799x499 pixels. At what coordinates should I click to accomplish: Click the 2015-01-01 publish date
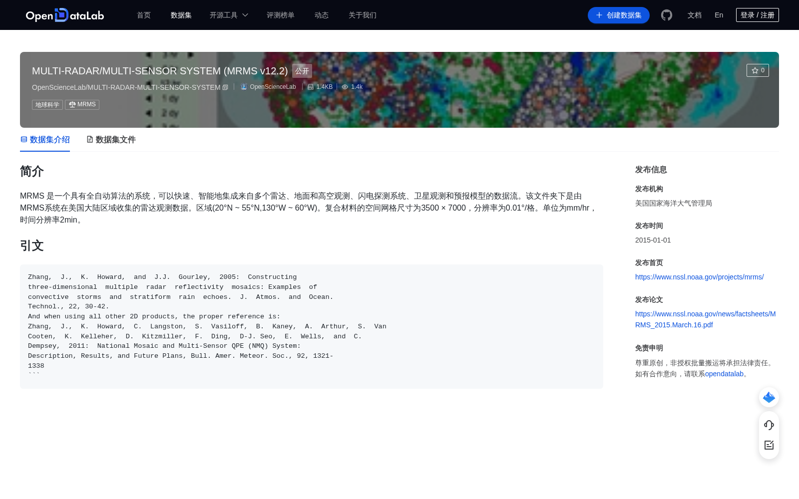pyautogui.click(x=653, y=240)
